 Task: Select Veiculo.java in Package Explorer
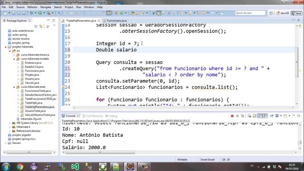click(x=32, y=83)
